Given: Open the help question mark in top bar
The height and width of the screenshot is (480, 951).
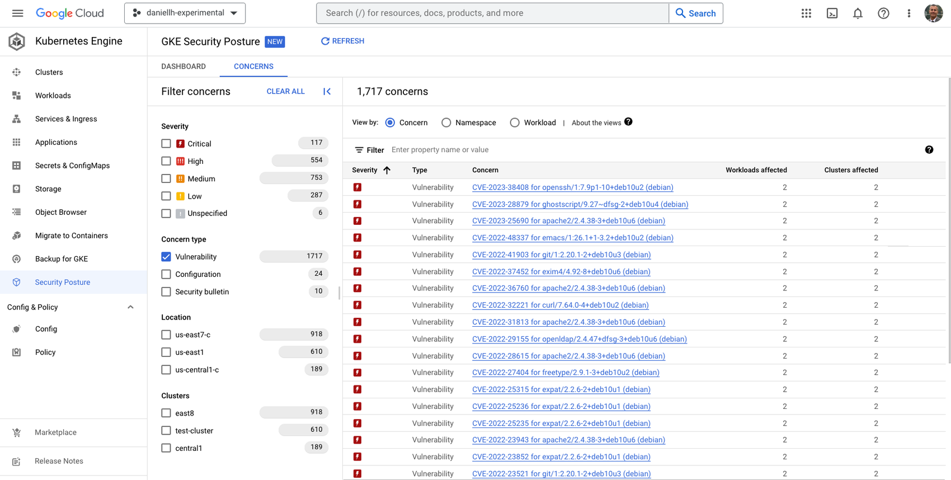Looking at the screenshot, I should tap(883, 13).
